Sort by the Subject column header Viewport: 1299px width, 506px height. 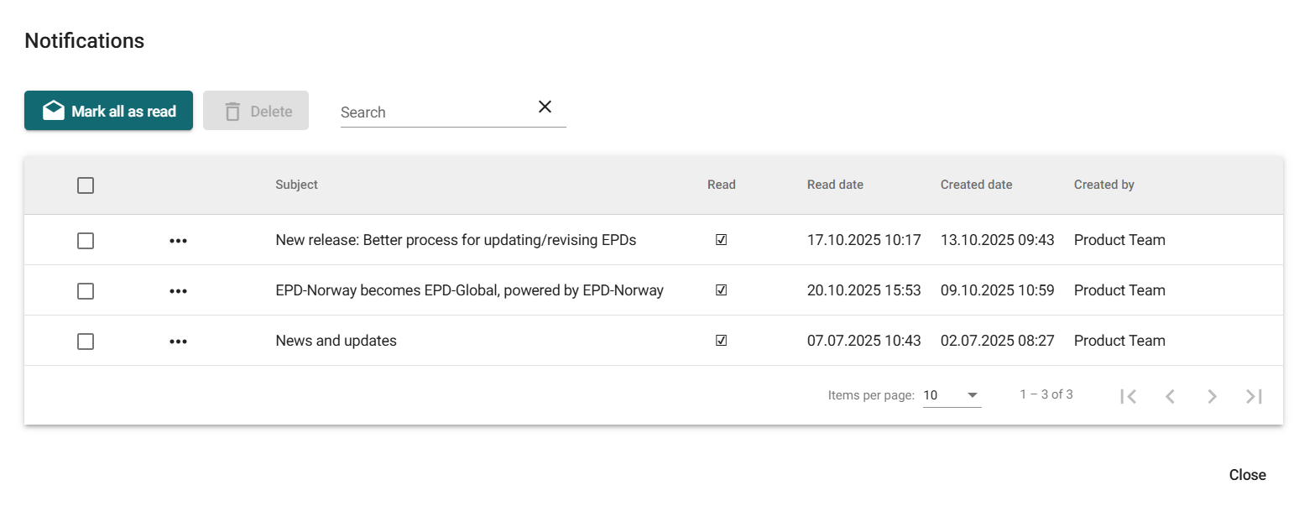296,185
